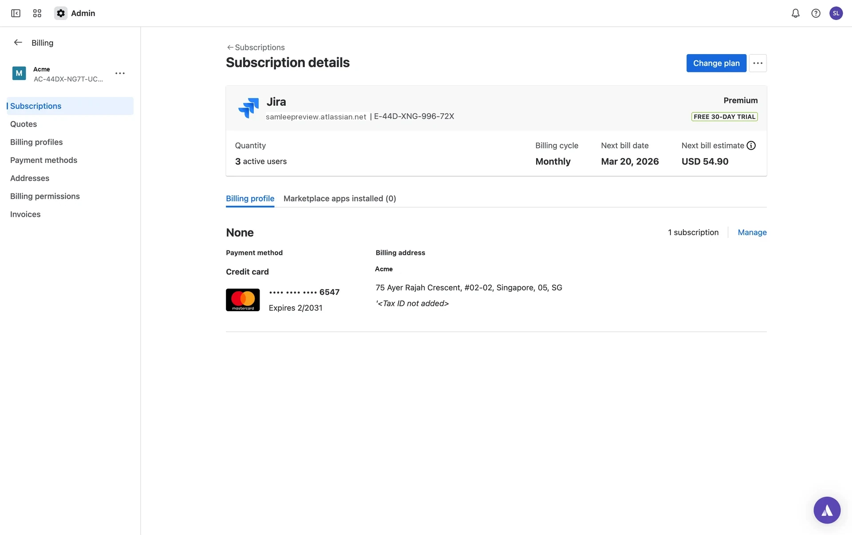The height and width of the screenshot is (535, 852).
Task: Click the card number ending 6547
Action: [304, 292]
